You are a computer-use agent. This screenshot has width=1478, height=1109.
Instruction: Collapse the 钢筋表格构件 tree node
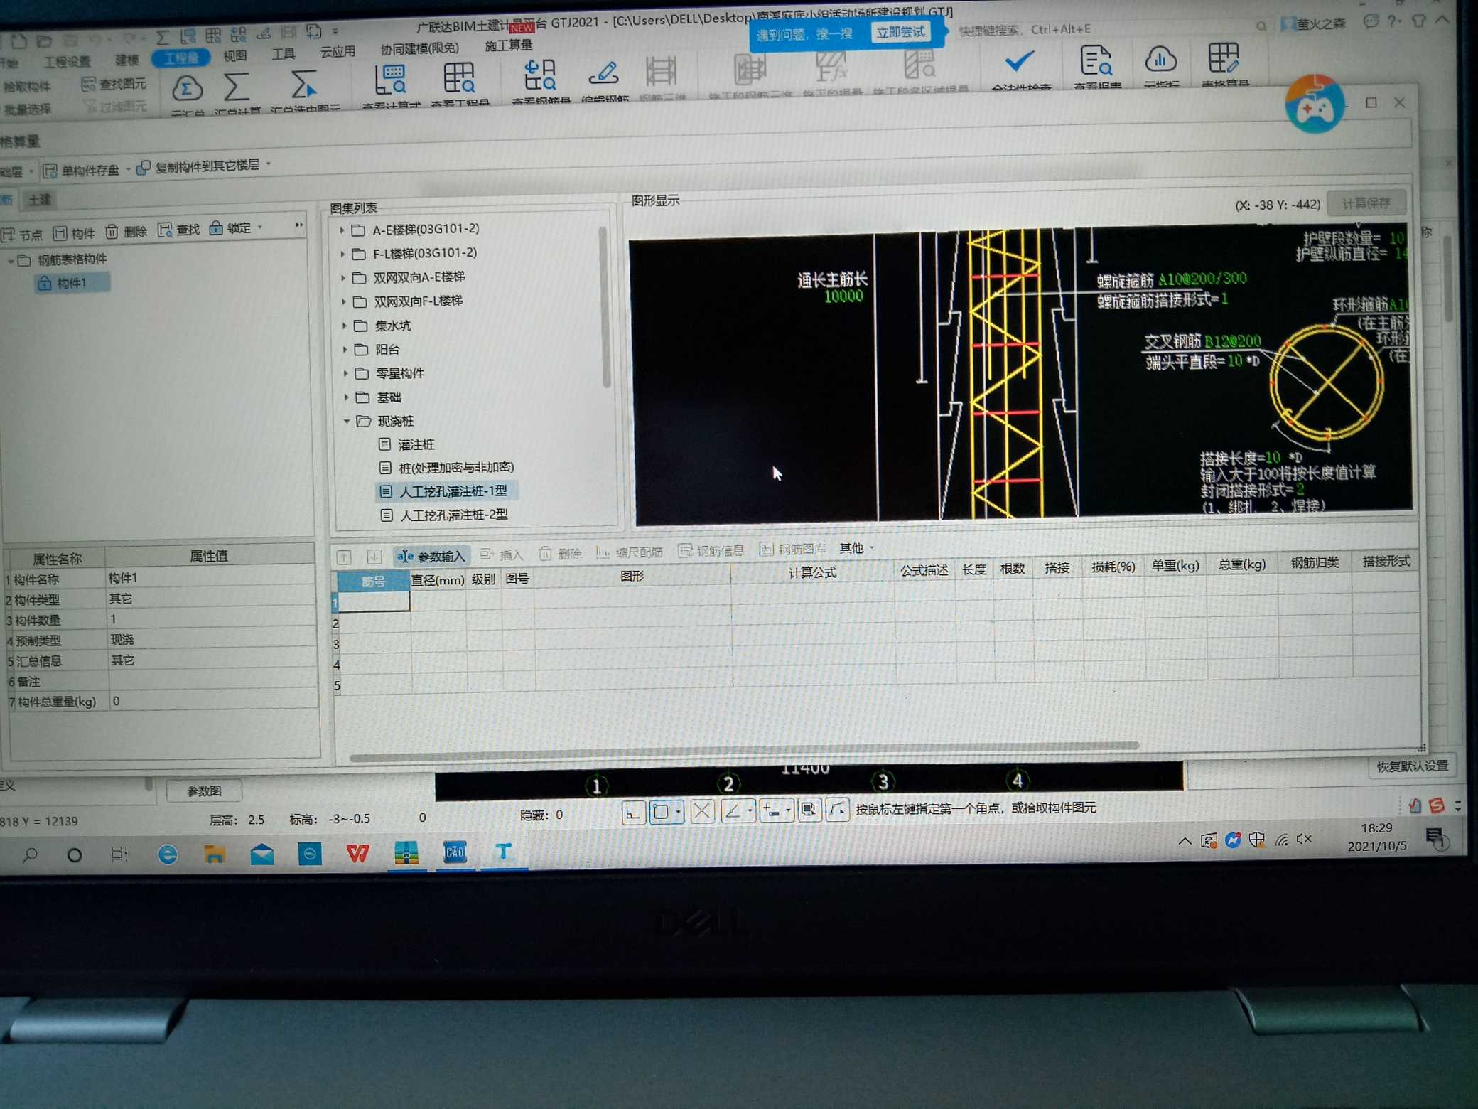10,261
